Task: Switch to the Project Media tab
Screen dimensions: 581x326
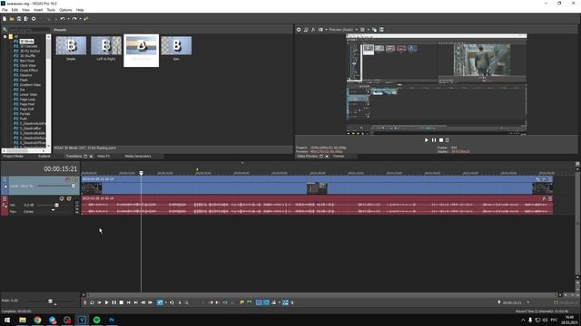Action: (14, 157)
